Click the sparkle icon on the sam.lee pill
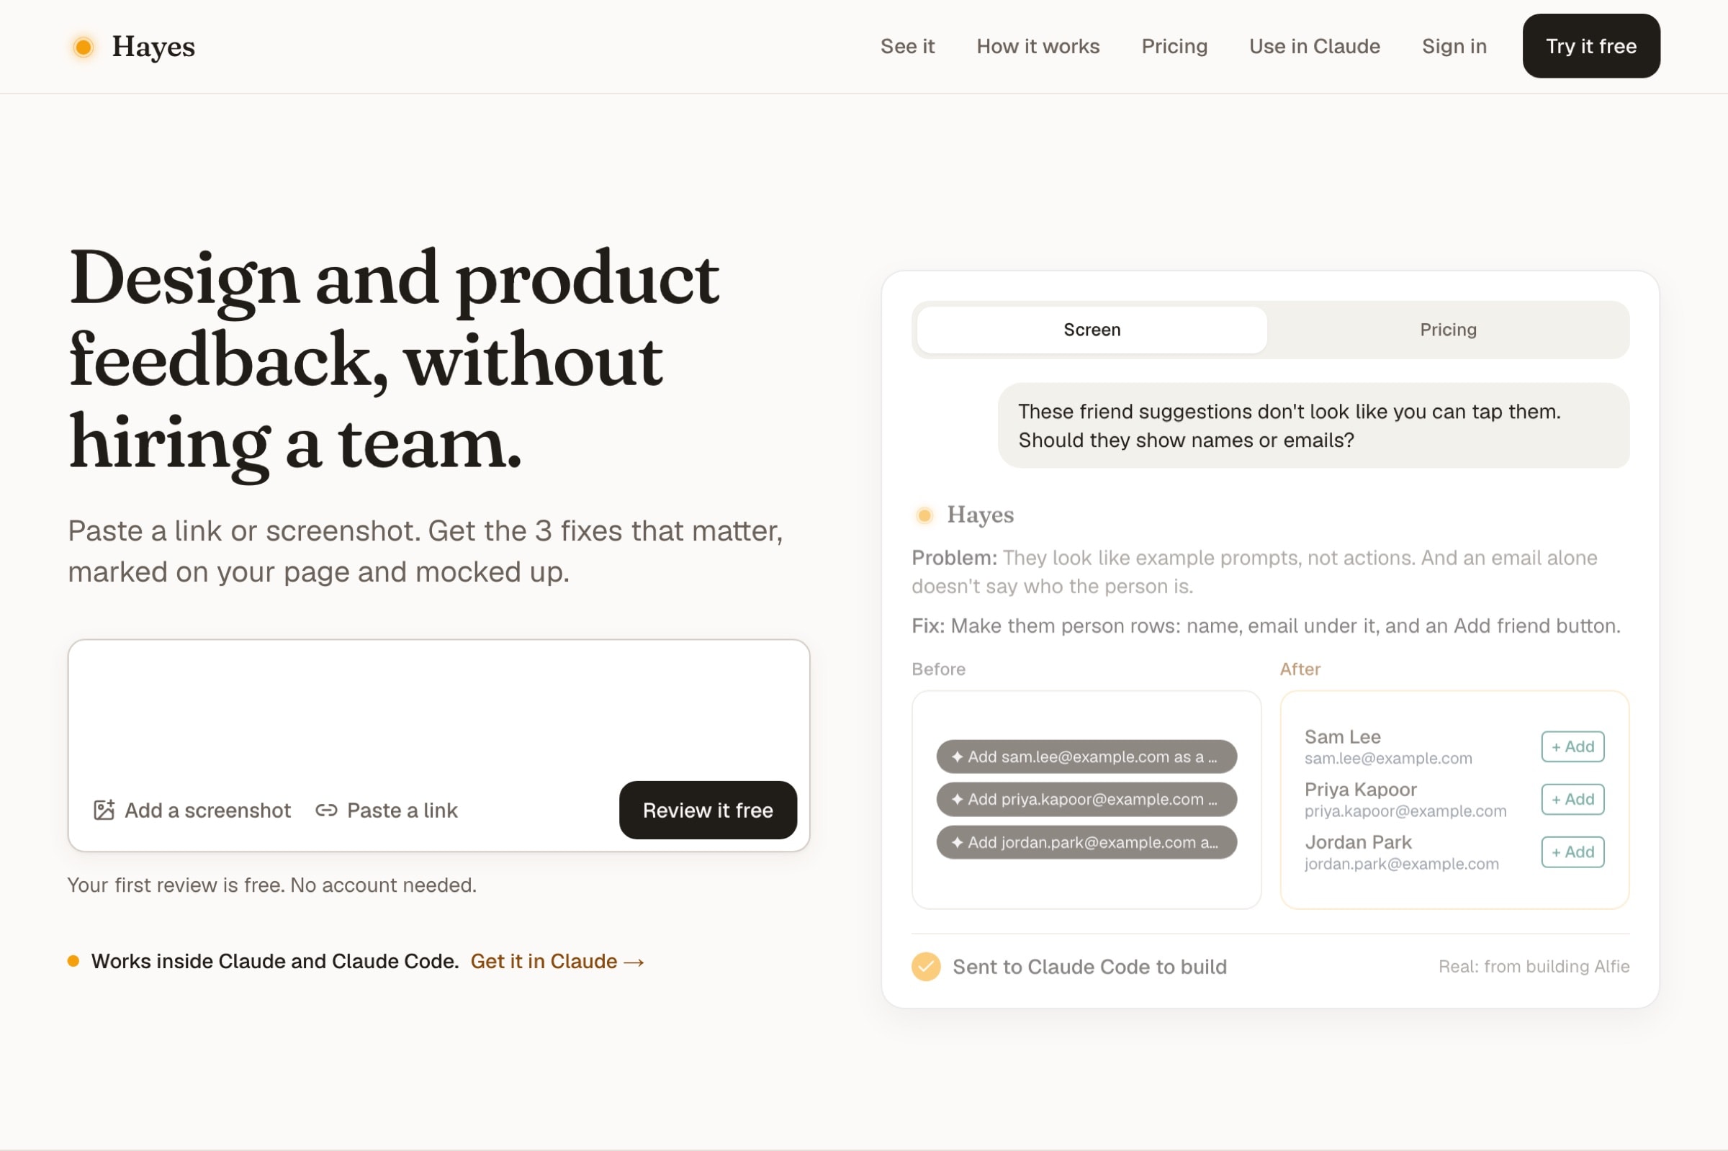The width and height of the screenshot is (1728, 1151). click(957, 757)
